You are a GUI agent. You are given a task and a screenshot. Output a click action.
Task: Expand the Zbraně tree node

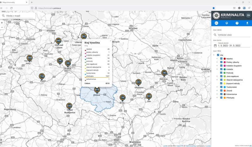click(217, 91)
